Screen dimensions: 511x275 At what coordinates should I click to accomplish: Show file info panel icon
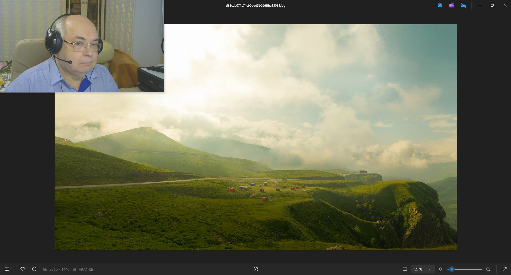pos(34,269)
